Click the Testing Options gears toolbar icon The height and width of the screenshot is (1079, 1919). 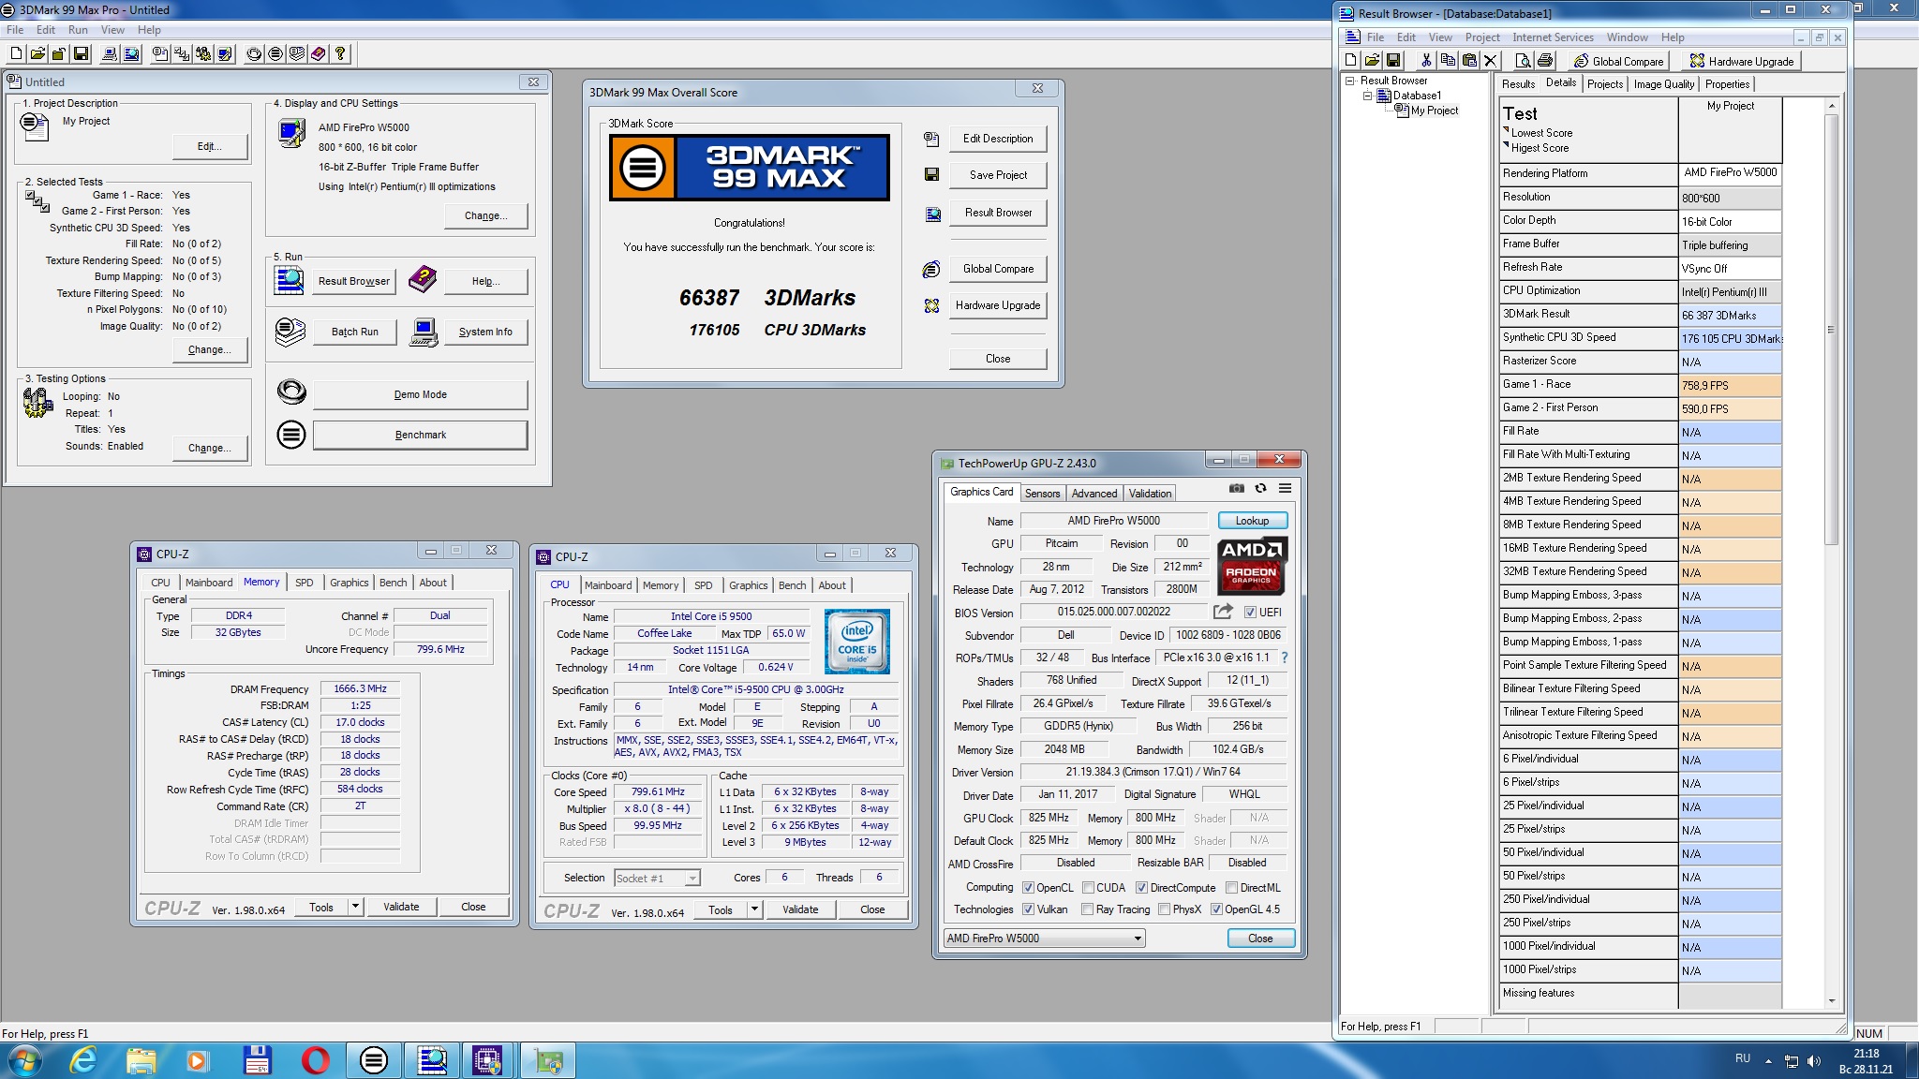(x=203, y=53)
